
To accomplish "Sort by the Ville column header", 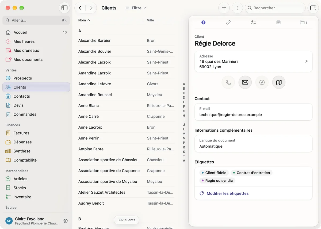I will click(x=150, y=20).
